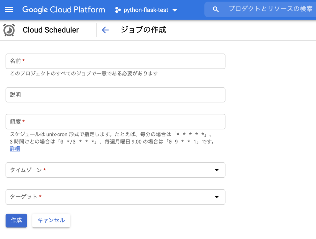Expand the ターゲット dropdown

point(115,197)
